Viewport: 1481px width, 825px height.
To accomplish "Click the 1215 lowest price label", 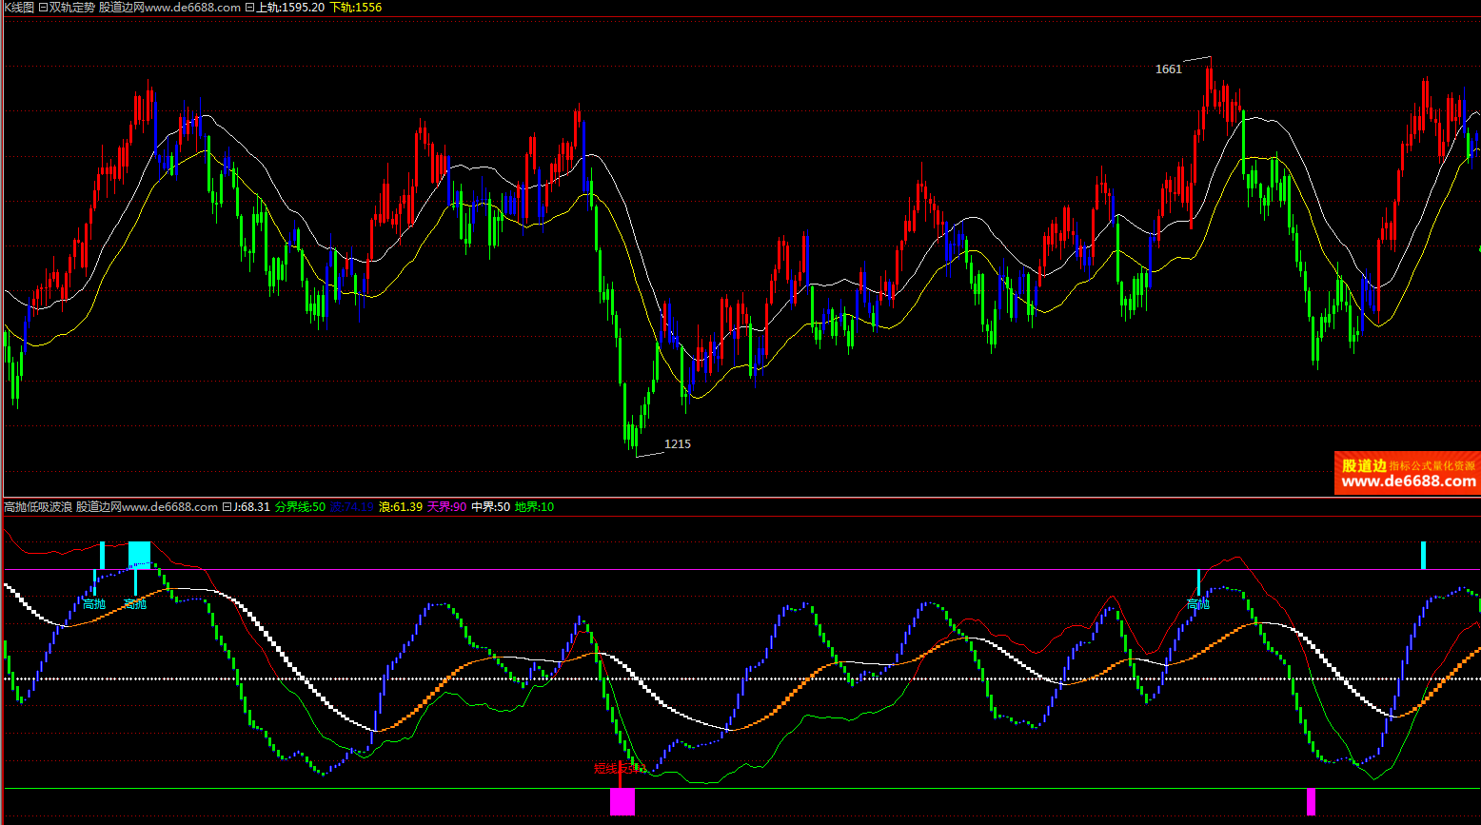I will coord(677,444).
